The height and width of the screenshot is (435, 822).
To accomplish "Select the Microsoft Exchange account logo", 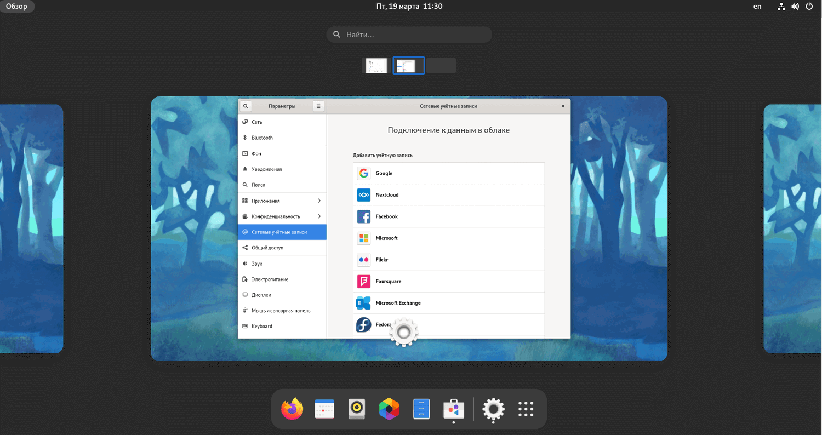I will (363, 303).
